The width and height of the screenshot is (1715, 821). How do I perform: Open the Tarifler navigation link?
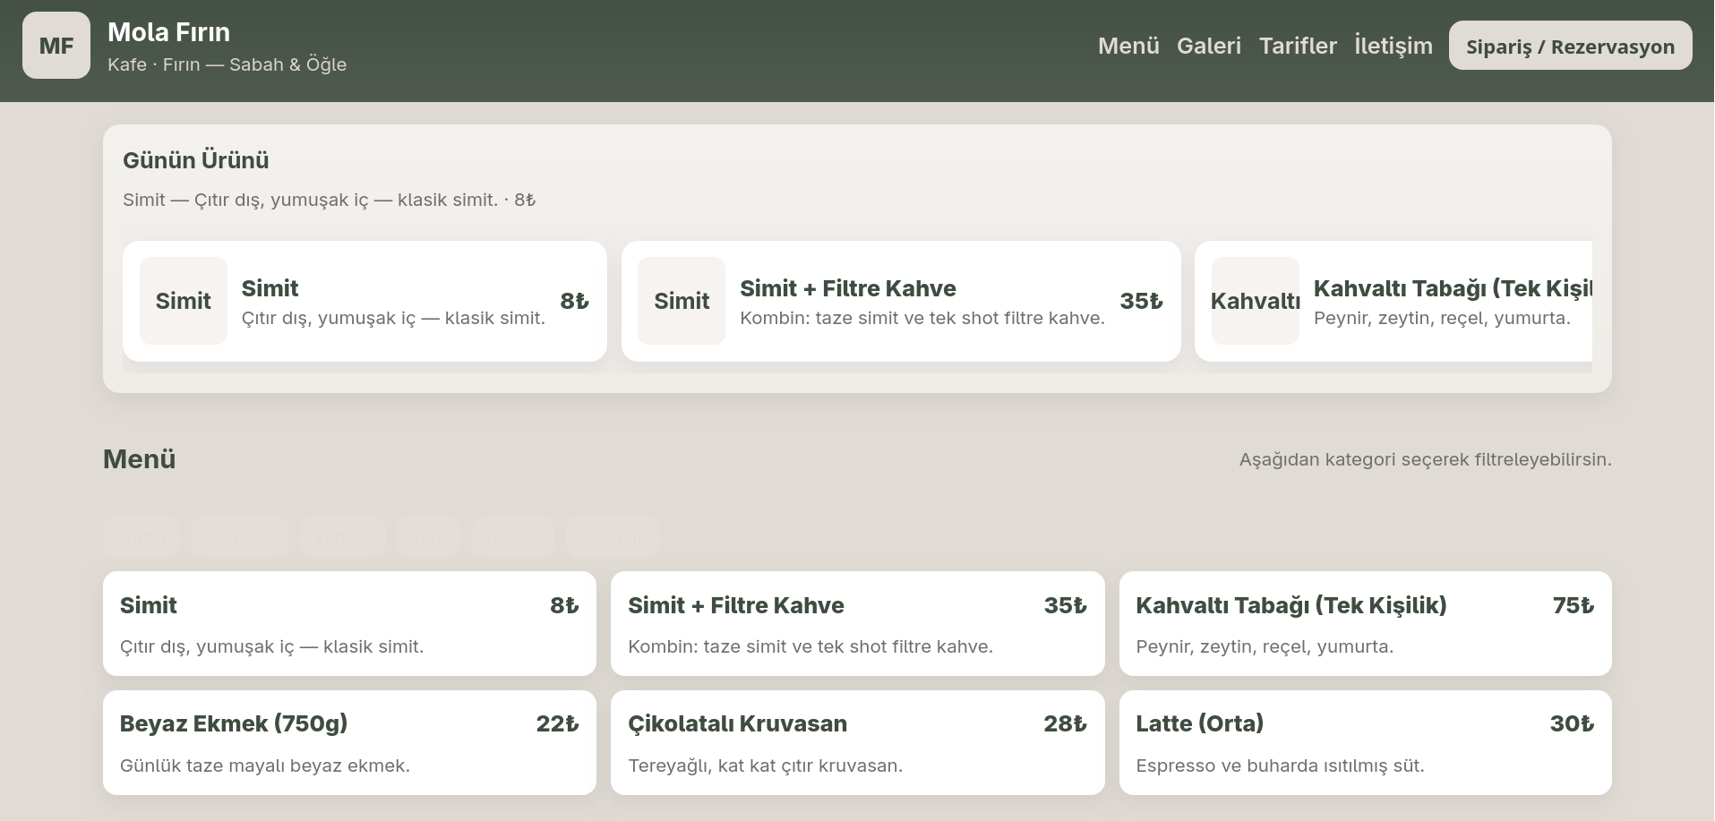pyautogui.click(x=1297, y=46)
